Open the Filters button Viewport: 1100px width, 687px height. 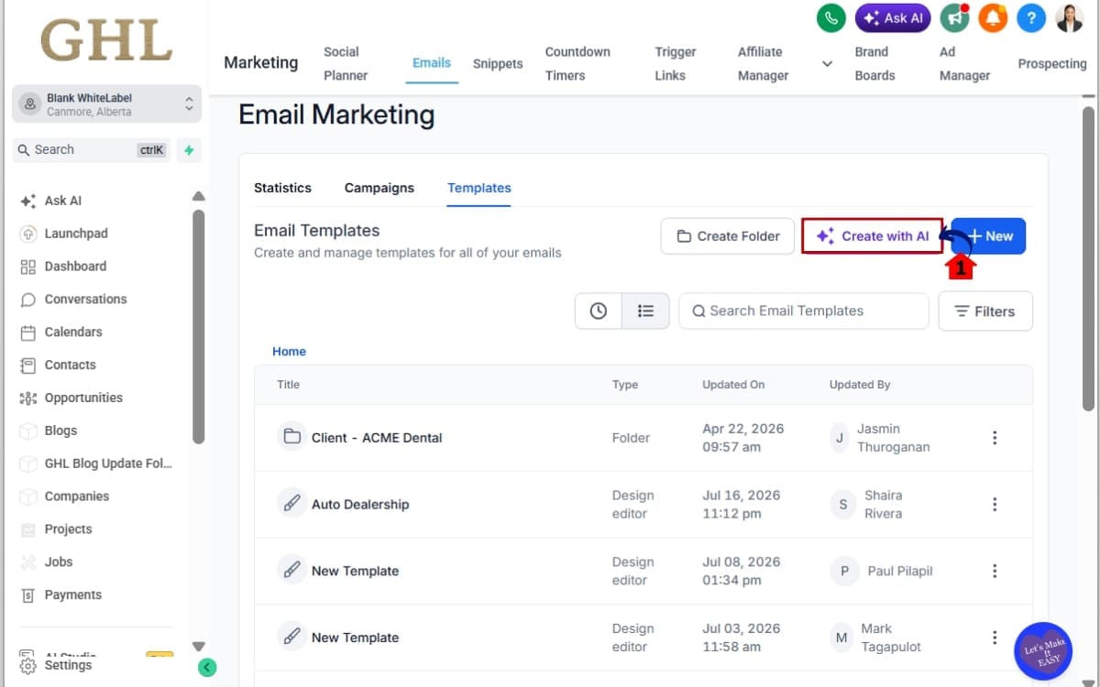(x=985, y=311)
